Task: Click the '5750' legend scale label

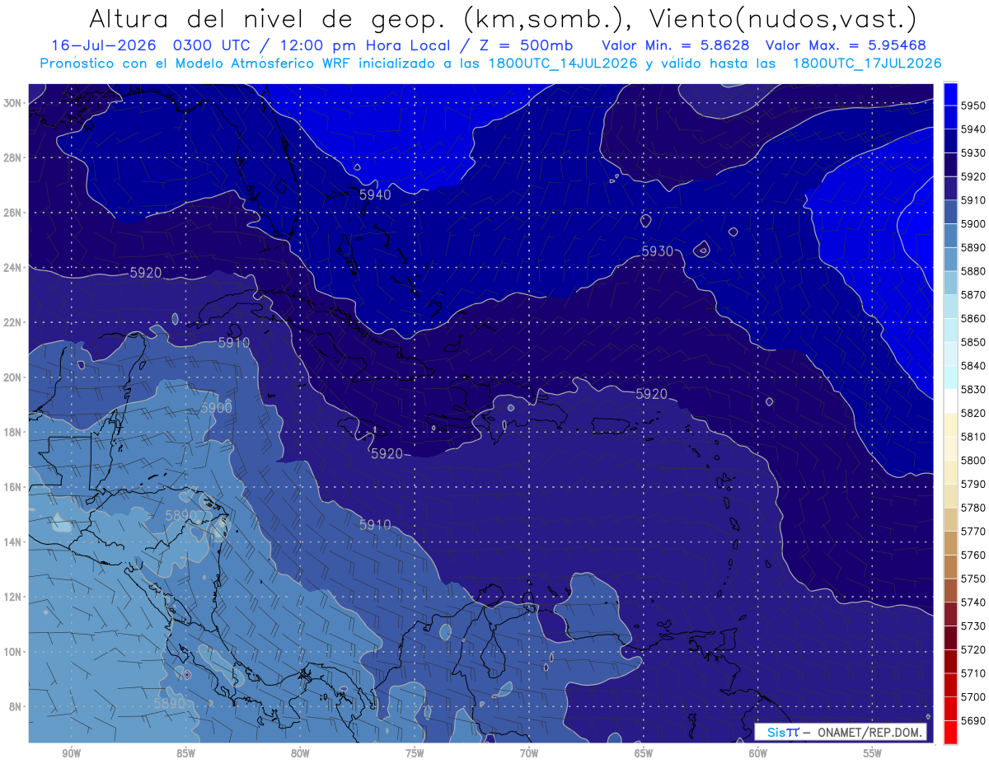Action: (x=973, y=579)
